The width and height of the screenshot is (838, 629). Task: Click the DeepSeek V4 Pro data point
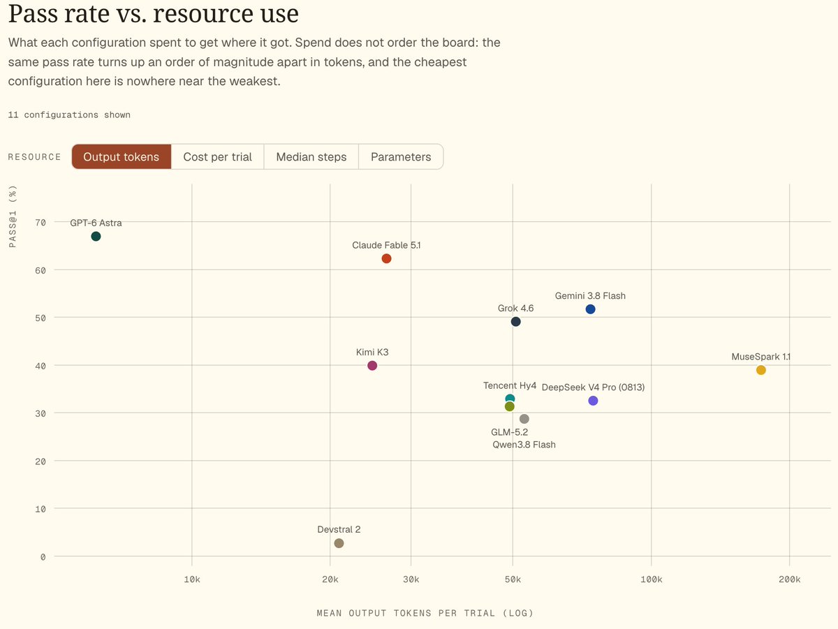(x=593, y=401)
